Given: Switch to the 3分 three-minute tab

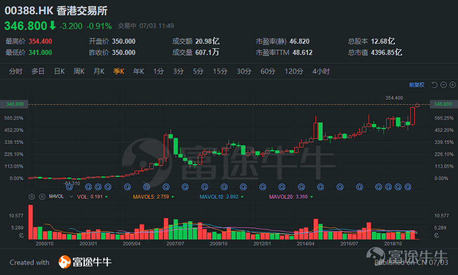Looking at the screenshot, I should point(178,71).
